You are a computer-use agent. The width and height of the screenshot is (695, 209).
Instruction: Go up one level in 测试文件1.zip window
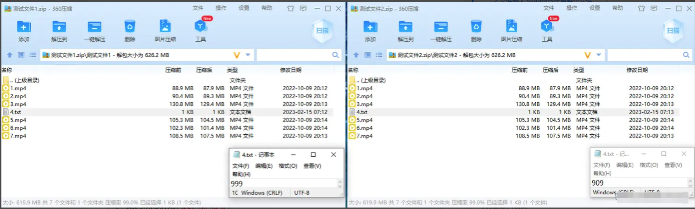pyautogui.click(x=10, y=55)
